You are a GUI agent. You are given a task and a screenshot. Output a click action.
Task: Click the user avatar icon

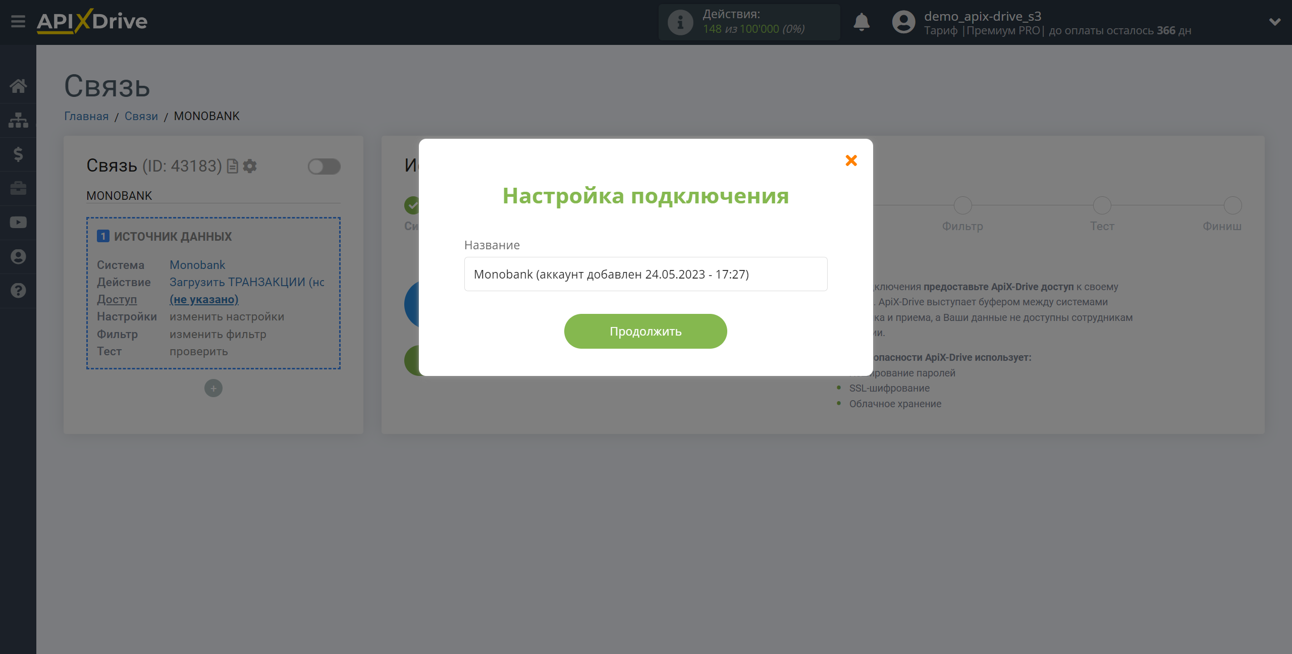tap(903, 22)
